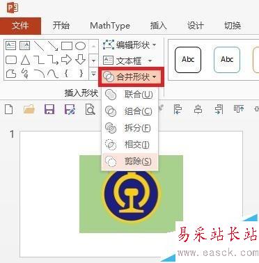The image size is (259, 263).
Task: Select the down block arrow shape
Action: pos(81,60)
